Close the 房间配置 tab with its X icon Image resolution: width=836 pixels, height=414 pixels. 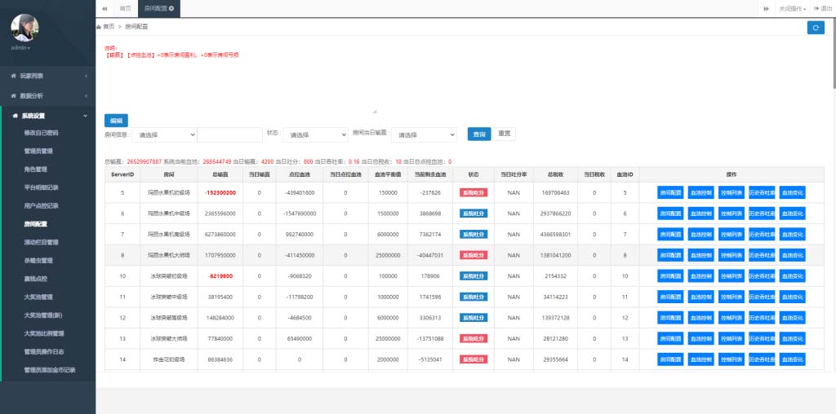(171, 8)
